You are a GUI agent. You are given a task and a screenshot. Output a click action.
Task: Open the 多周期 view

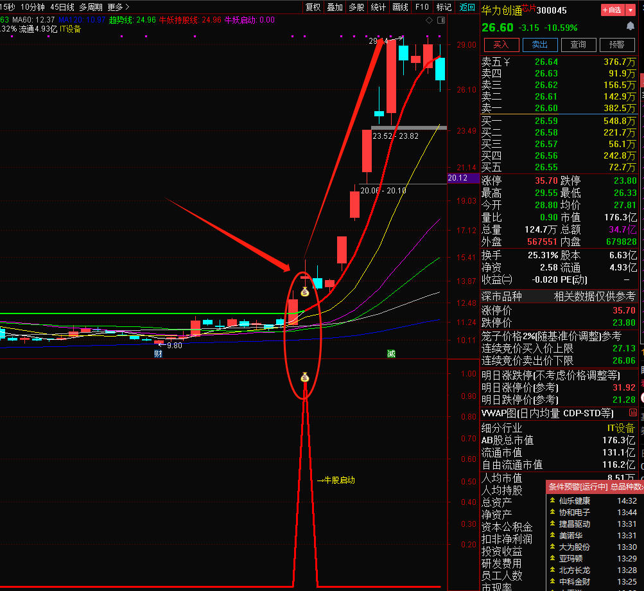(x=91, y=7)
